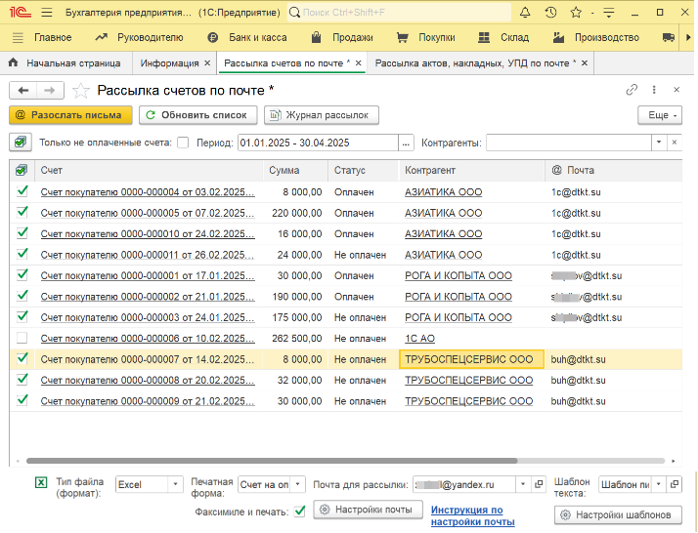The width and height of the screenshot is (698, 533).
Task: Uncheck invoice 0000-000004 row
Action: click(22, 191)
